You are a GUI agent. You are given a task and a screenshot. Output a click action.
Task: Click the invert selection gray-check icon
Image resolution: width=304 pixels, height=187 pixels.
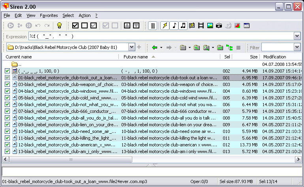[94, 25]
